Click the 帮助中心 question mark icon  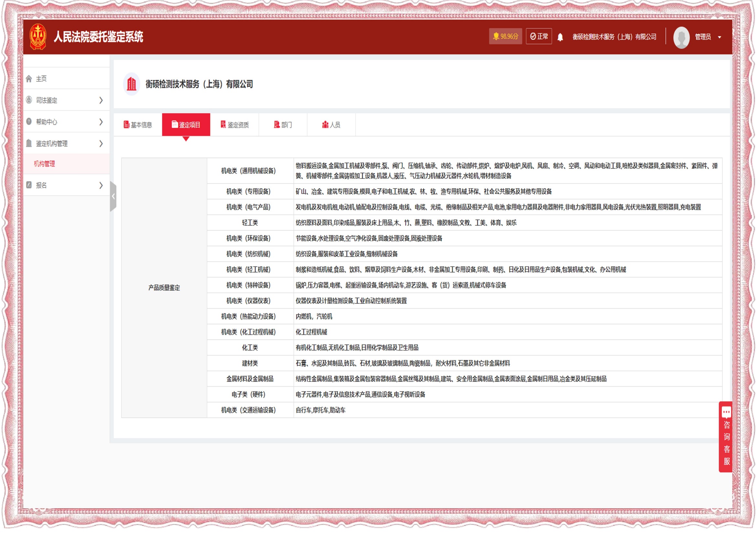pyautogui.click(x=29, y=122)
